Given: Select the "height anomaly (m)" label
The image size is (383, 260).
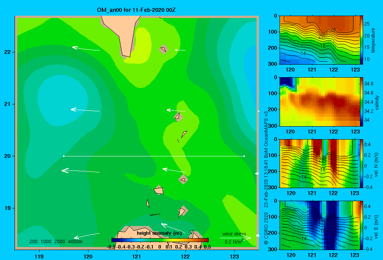Looking at the screenshot, I should pos(159,233).
